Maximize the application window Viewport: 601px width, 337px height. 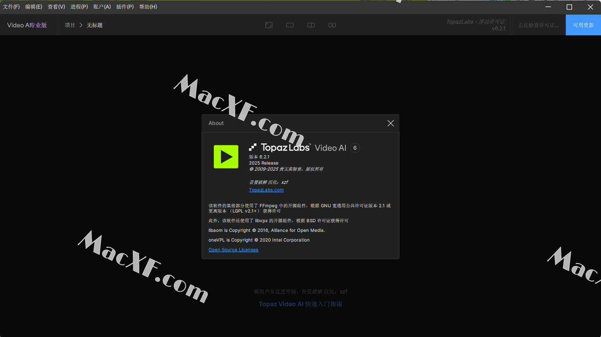point(569,7)
